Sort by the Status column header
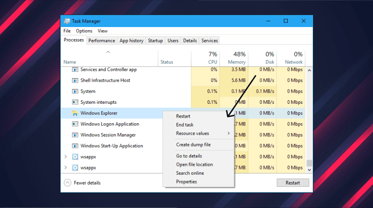Screen dimensions: 373x208 (x=167, y=62)
